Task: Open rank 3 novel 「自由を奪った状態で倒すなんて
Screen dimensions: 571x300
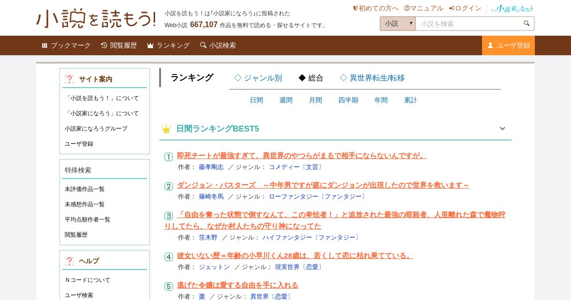Action: click(x=335, y=220)
